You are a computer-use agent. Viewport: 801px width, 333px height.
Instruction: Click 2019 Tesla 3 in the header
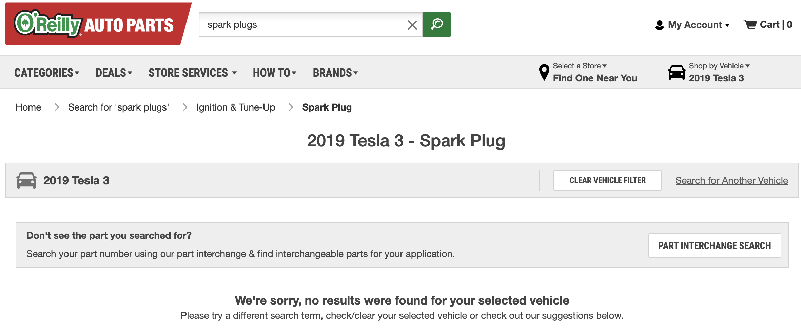716,78
